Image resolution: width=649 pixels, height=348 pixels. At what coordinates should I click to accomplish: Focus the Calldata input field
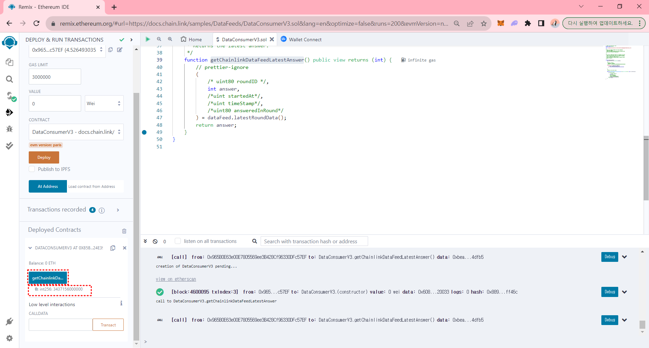click(61, 325)
